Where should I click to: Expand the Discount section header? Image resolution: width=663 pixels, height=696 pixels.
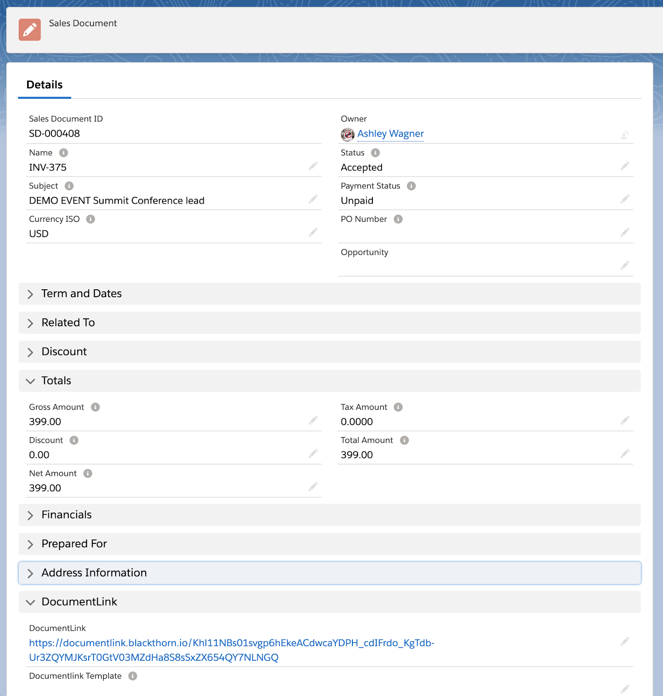[x=329, y=351]
